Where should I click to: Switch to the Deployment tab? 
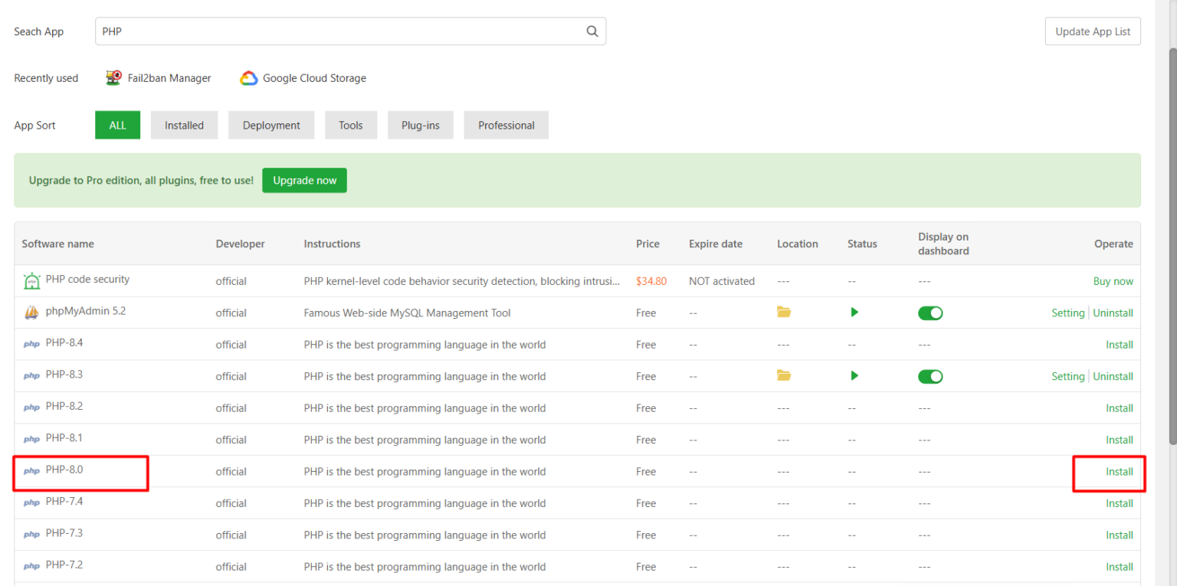[x=271, y=125]
